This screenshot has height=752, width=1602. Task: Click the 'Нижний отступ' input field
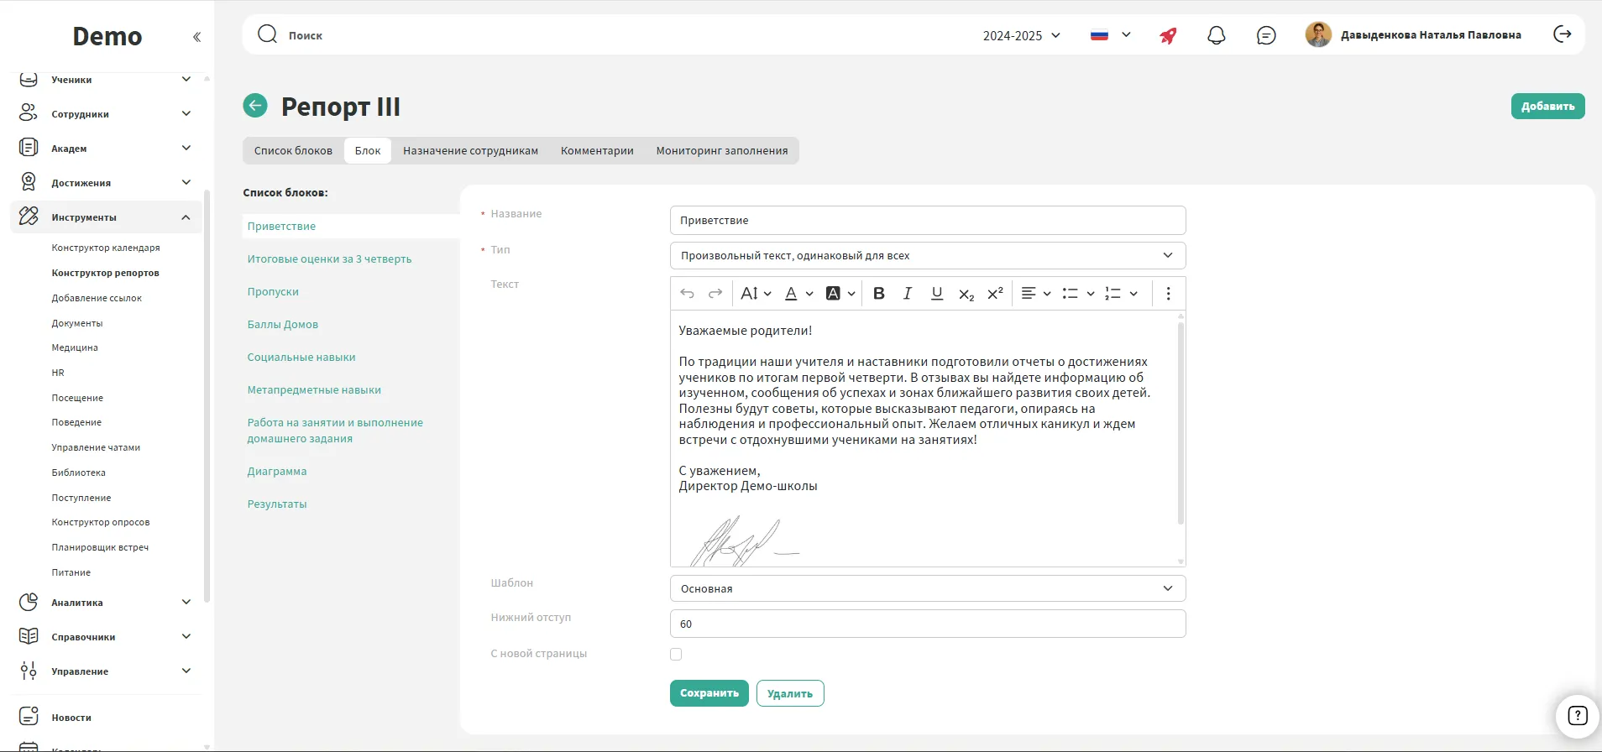pos(927,624)
